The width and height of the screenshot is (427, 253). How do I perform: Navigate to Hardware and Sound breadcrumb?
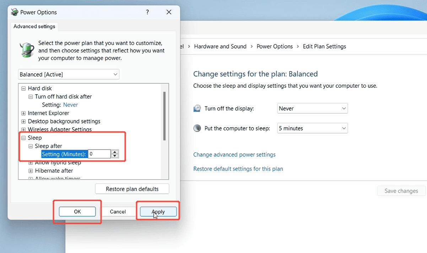(x=220, y=46)
